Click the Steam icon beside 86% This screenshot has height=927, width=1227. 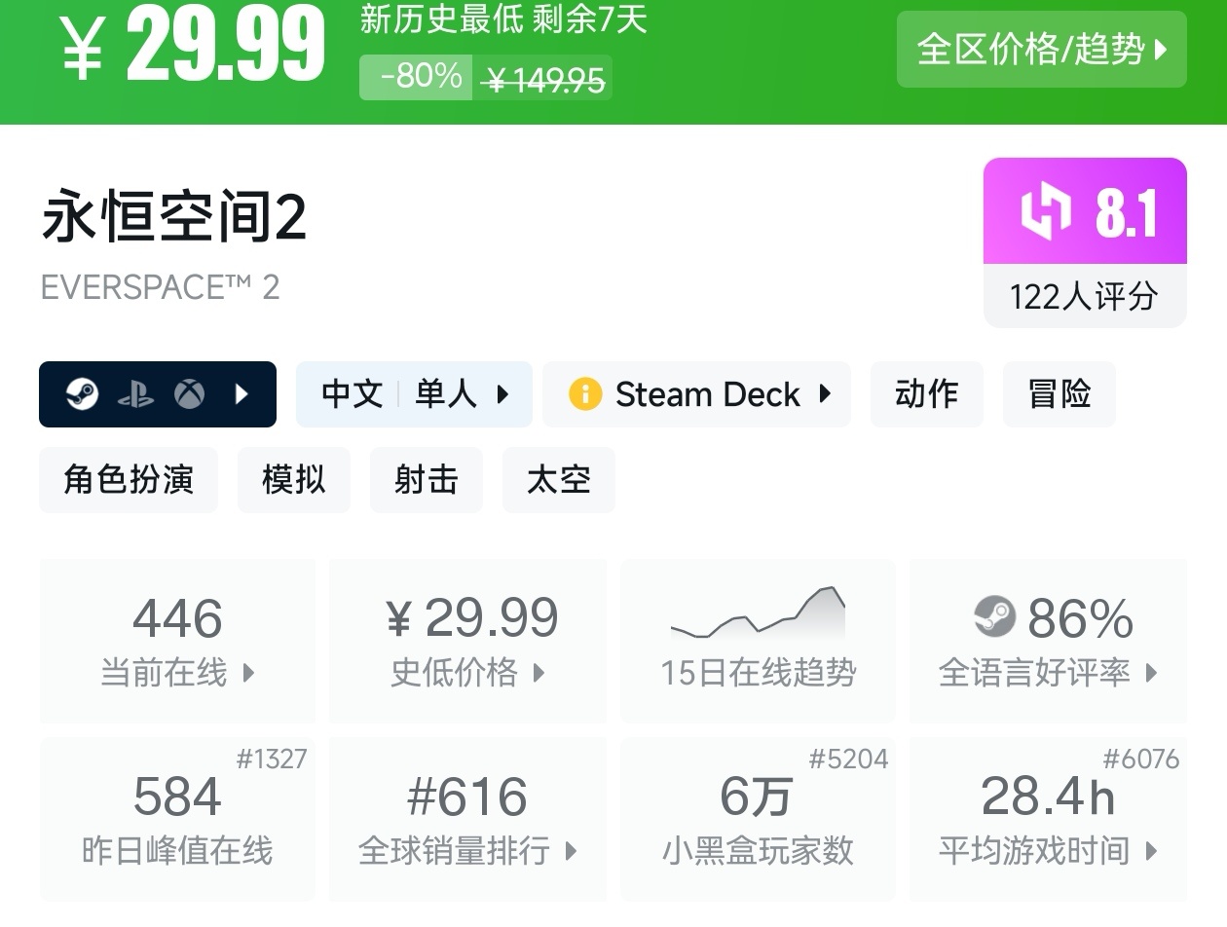pyautogui.click(x=994, y=617)
